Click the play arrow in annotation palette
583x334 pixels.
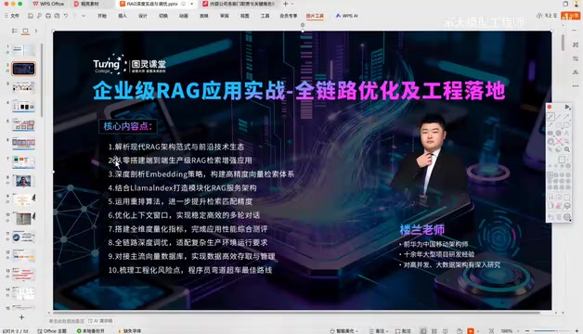click(x=567, y=107)
